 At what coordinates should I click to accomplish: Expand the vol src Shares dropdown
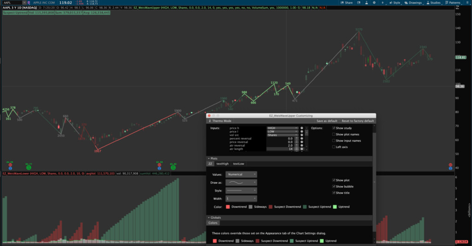(x=283, y=135)
